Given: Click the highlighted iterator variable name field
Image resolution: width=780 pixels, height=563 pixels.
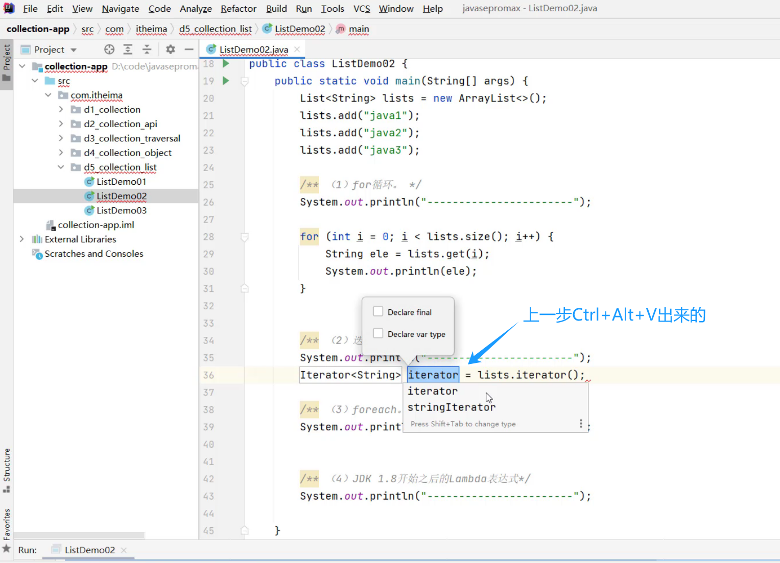Looking at the screenshot, I should click(x=433, y=375).
